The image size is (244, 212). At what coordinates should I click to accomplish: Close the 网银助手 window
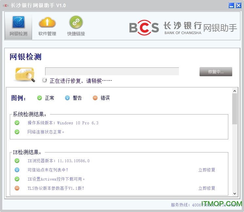(238, 6)
